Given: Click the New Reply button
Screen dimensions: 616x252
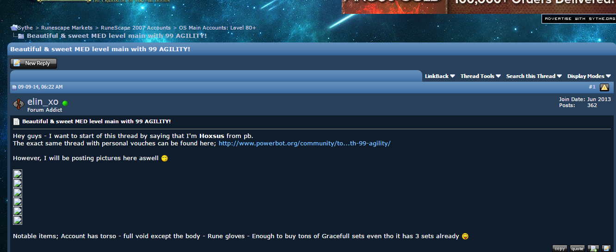Looking at the screenshot, I should tap(33, 63).
